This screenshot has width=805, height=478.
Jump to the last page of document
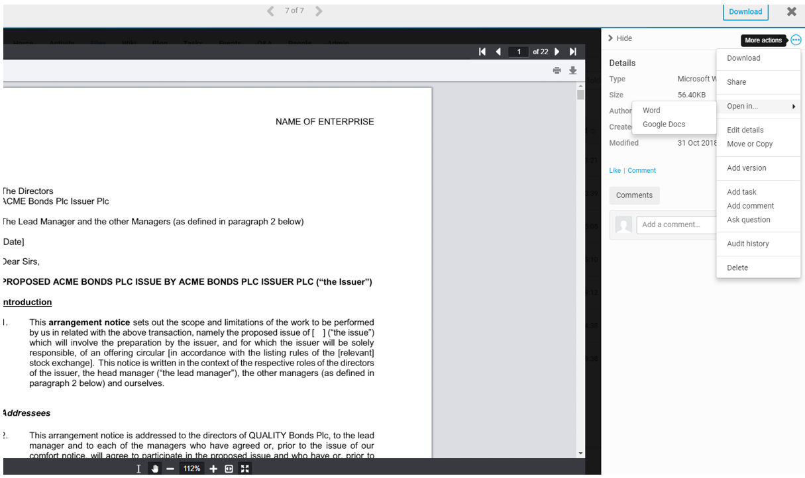573,52
